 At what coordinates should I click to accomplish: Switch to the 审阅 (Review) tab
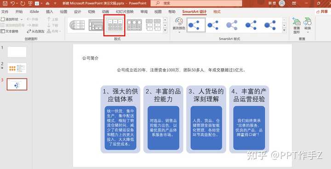click(x=144, y=12)
